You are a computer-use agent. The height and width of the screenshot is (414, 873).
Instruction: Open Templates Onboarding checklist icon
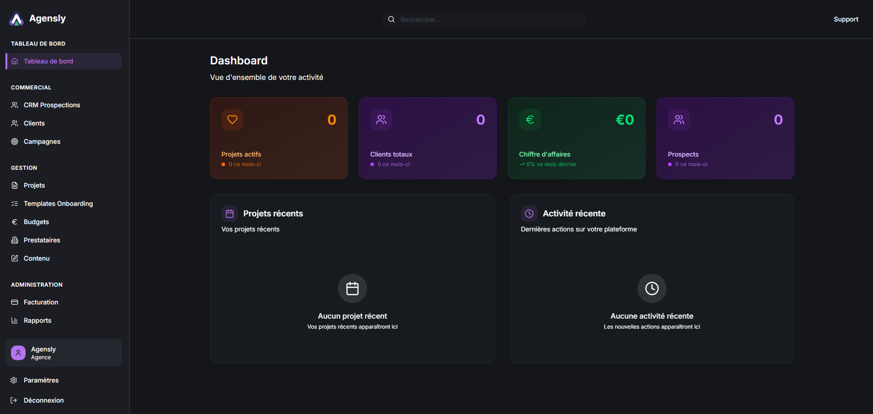[15, 204]
